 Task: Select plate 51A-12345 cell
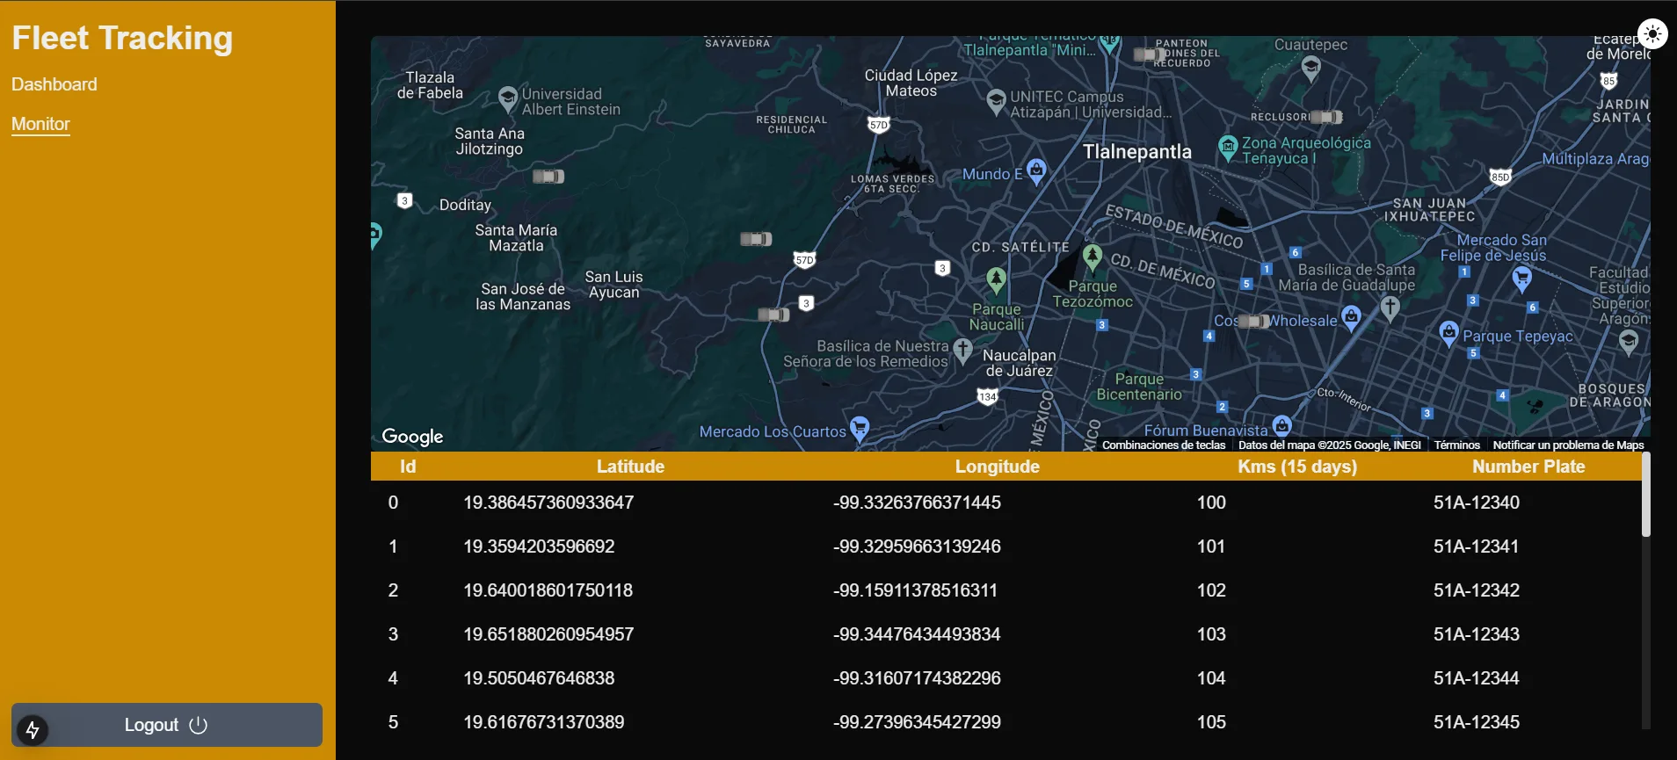(1477, 722)
